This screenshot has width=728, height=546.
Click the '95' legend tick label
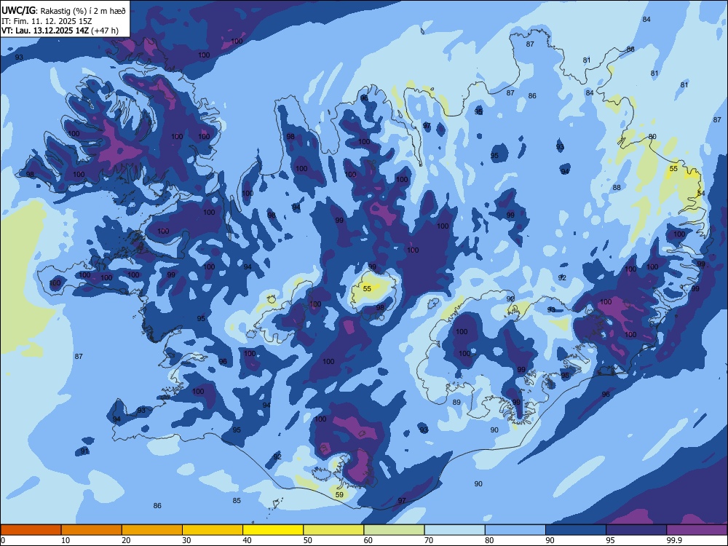[x=610, y=540]
